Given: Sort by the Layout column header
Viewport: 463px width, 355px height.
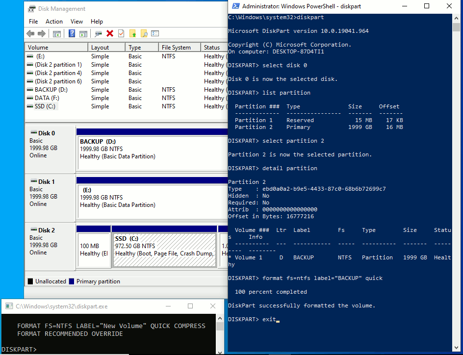Looking at the screenshot, I should 106,47.
